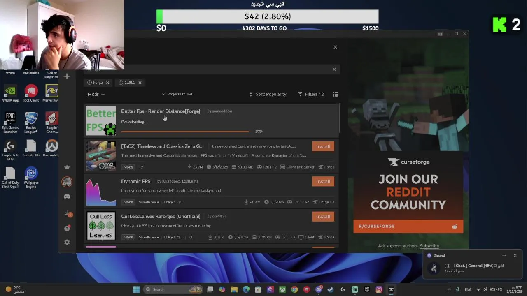Expand the Mods category dropdown
The width and height of the screenshot is (527, 296).
coord(96,94)
